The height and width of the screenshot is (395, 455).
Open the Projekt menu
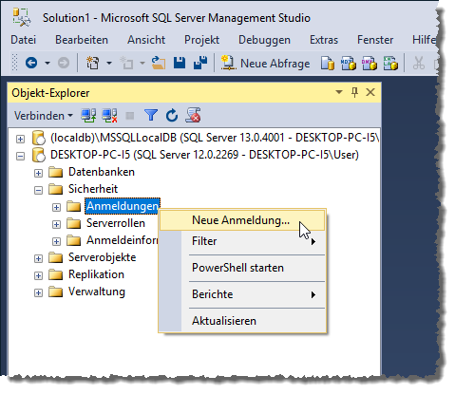pos(201,40)
